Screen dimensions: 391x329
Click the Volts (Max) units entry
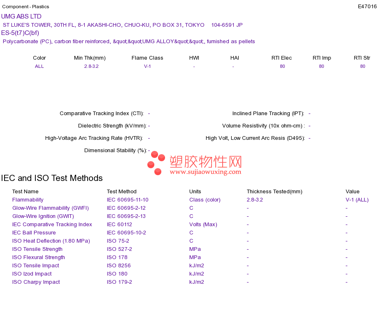pyautogui.click(x=203, y=224)
